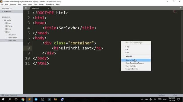The image size is (183, 102).
Task: Change input language ENG indicator
Action: pyautogui.click(x=165, y=99)
